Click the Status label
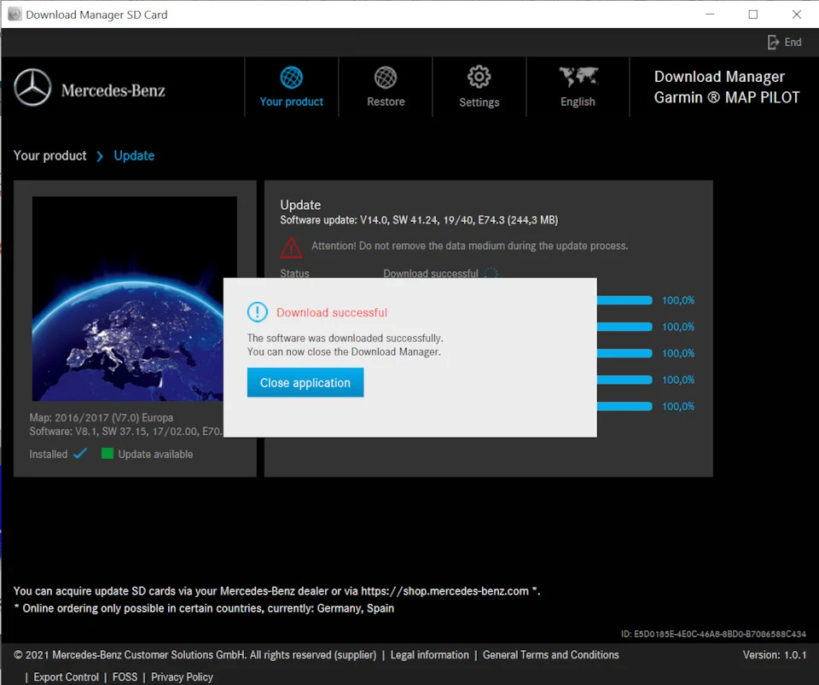 (294, 273)
